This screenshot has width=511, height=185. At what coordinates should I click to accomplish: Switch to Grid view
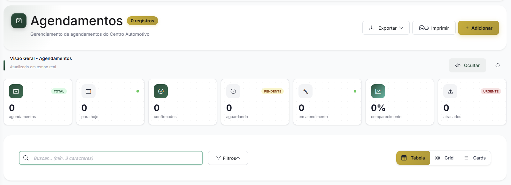(x=444, y=158)
